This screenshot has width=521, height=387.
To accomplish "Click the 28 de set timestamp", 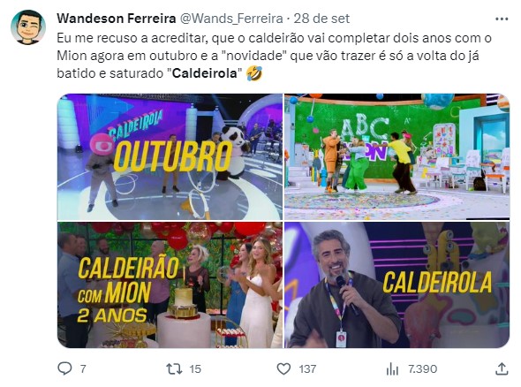I will pyautogui.click(x=321, y=19).
